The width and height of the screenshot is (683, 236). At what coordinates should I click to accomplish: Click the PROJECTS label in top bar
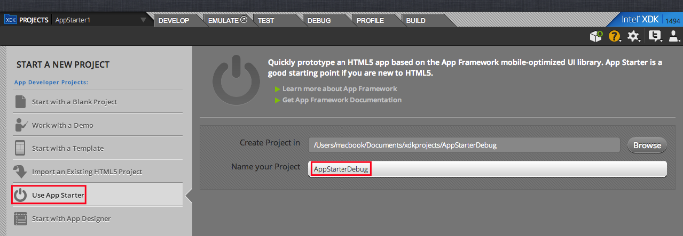point(34,20)
